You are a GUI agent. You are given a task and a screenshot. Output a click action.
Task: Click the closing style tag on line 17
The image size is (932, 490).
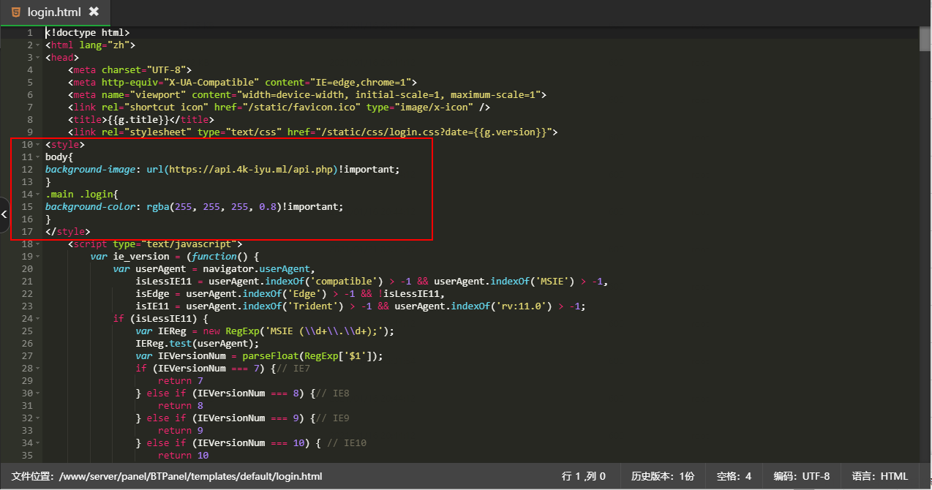click(68, 232)
